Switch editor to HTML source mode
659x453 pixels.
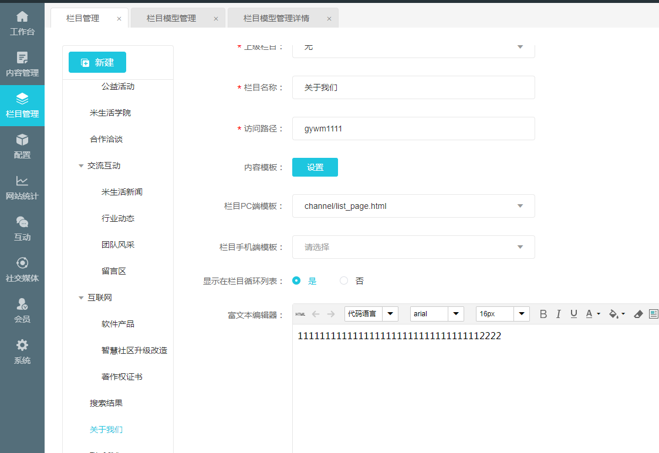[x=300, y=314]
